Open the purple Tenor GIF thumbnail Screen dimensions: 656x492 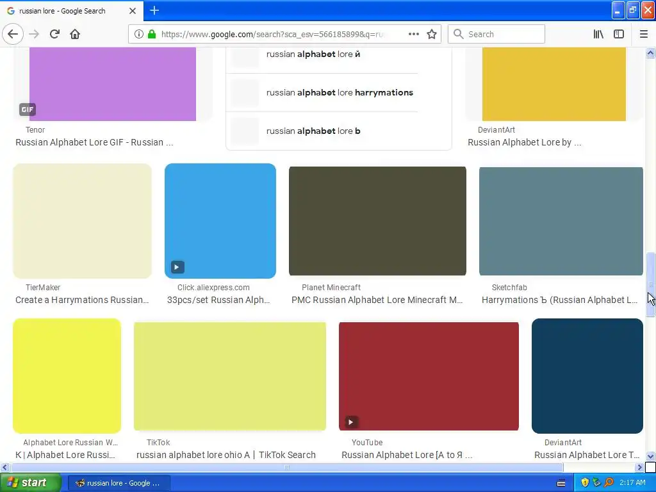pyautogui.click(x=113, y=84)
